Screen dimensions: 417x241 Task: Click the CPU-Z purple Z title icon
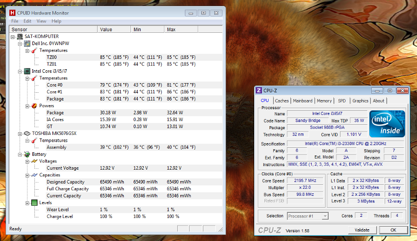(259, 91)
